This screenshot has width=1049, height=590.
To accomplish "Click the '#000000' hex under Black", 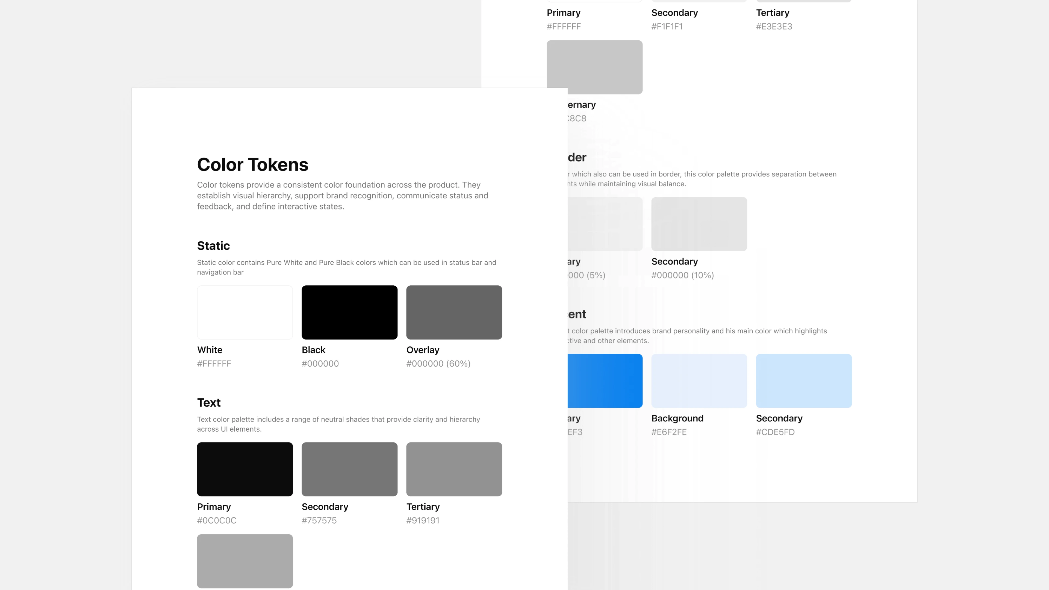I will click(x=320, y=364).
